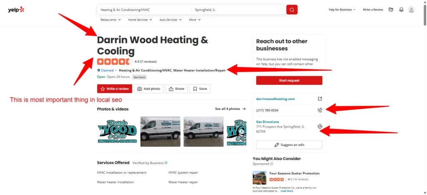The width and height of the screenshot is (427, 195).
Task: Expand the Home Services dropdown
Action: coord(140,20)
